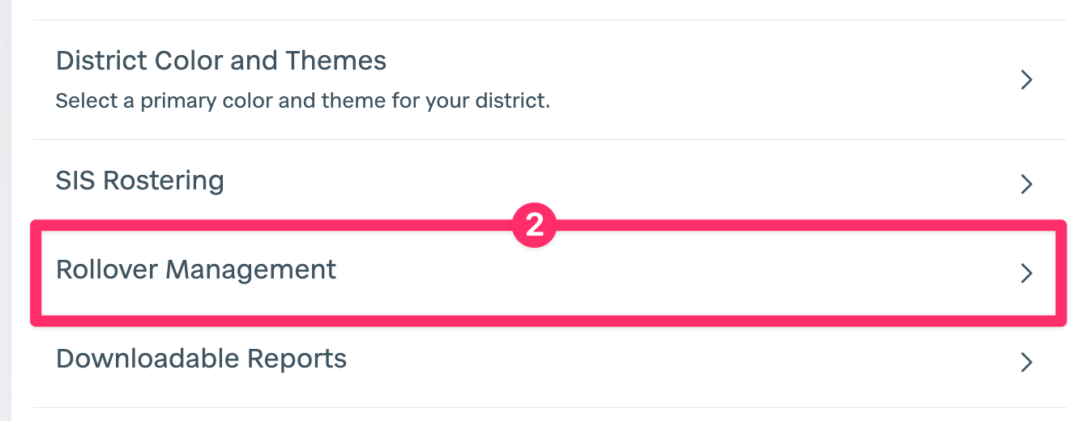This screenshot has height=421, width=1081.
Task: Click the primary color and theme description text
Action: [x=302, y=103]
